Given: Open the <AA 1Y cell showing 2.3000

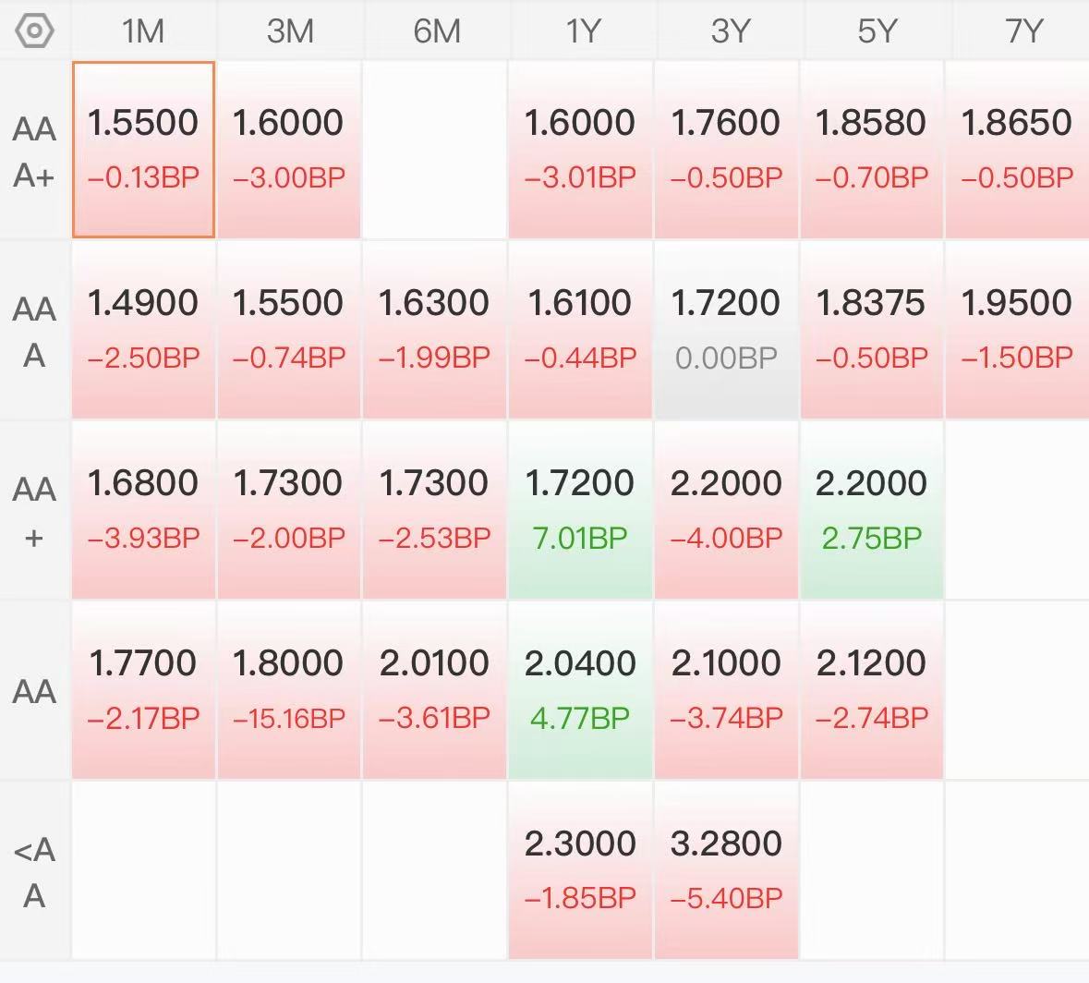Looking at the screenshot, I should point(580,870).
